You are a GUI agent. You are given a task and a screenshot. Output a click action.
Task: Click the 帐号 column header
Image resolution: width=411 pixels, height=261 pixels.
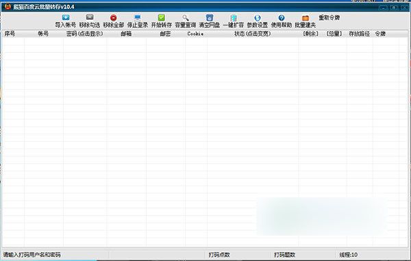pyautogui.click(x=43, y=34)
